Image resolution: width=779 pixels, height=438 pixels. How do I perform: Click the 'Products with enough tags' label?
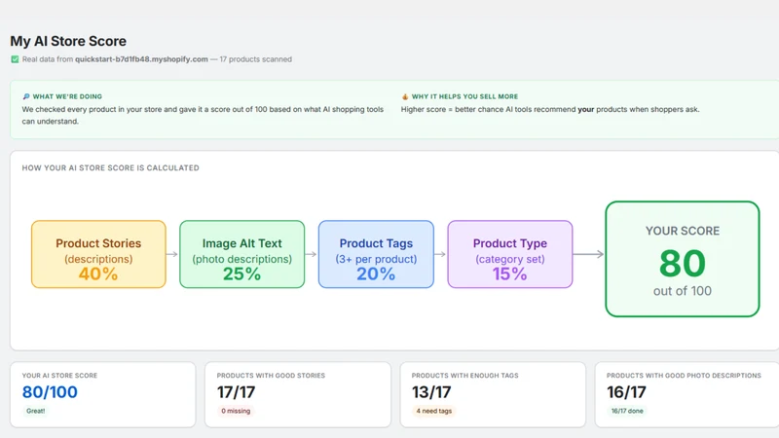pos(465,376)
